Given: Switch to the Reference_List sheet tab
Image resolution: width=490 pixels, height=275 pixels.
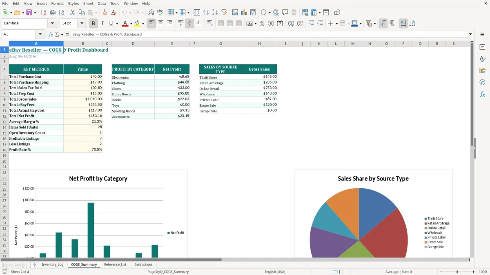Looking at the screenshot, I should [x=115, y=264].
